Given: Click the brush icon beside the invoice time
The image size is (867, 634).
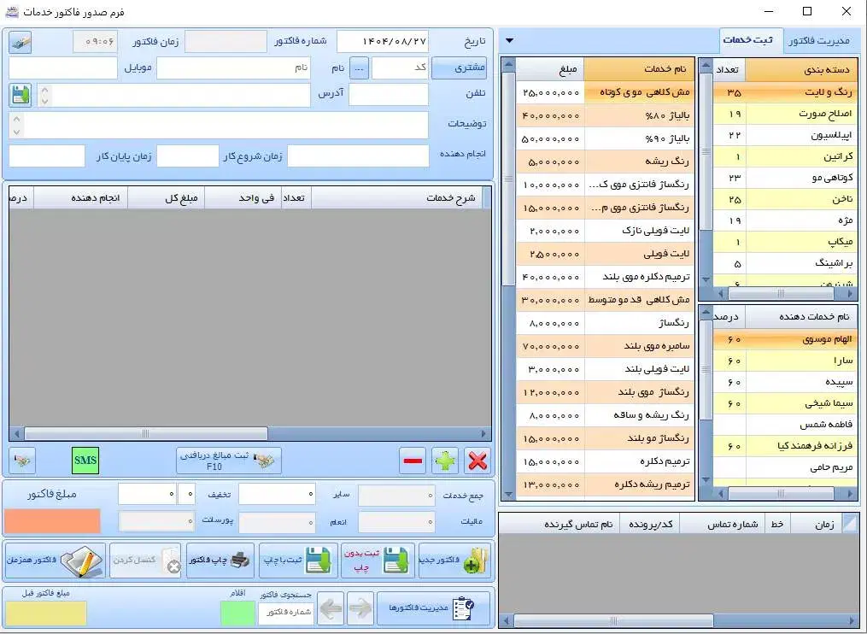Looking at the screenshot, I should click(x=21, y=42).
